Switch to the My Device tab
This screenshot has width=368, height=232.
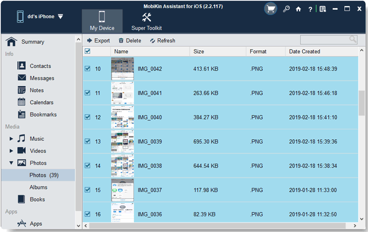(102, 21)
